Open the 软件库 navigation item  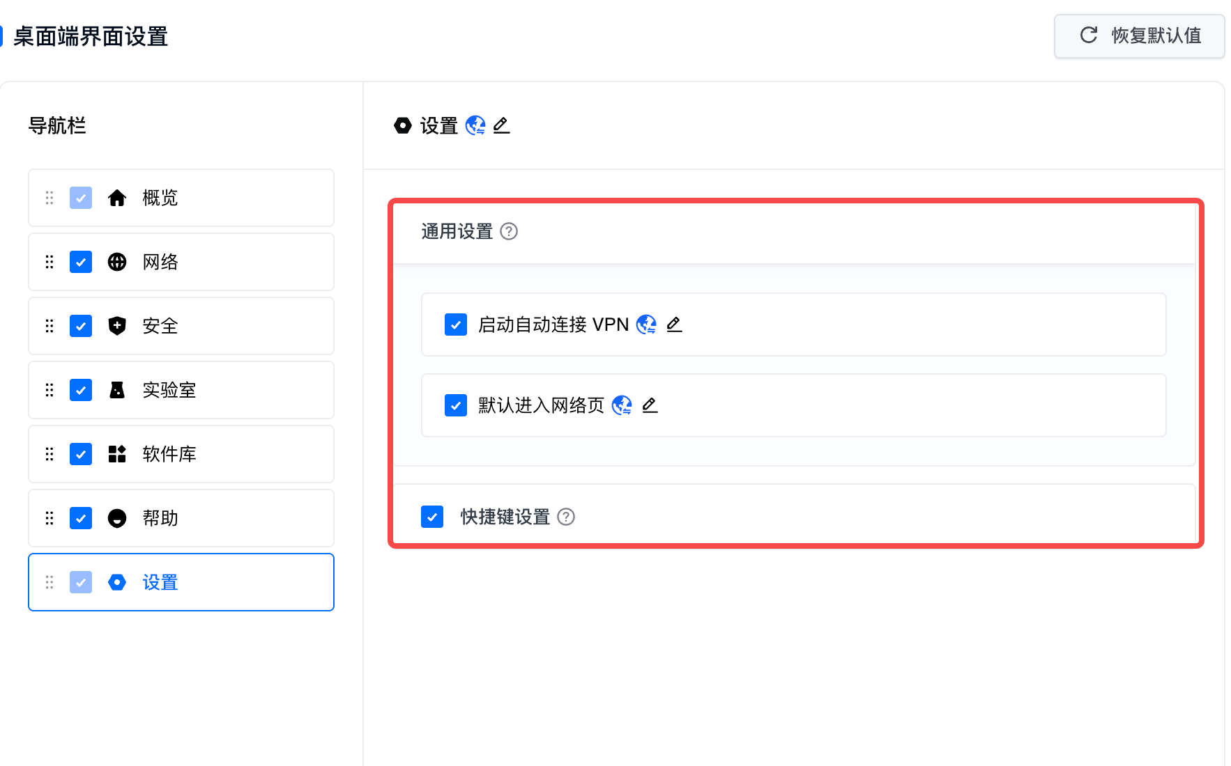[x=169, y=454]
